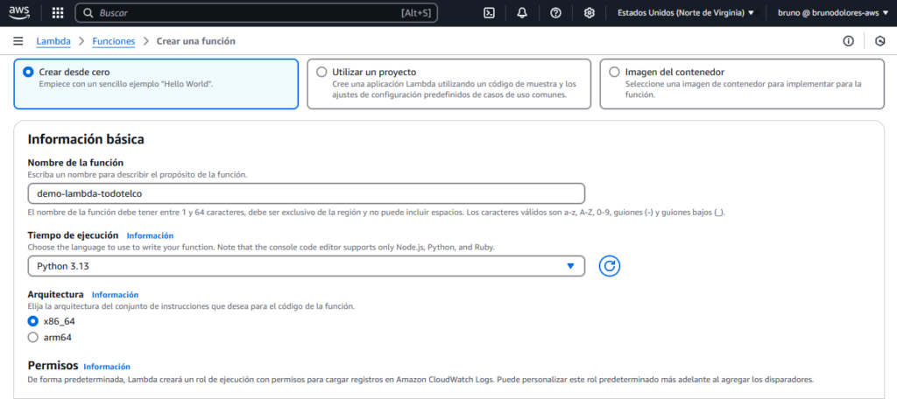
Task: Open the CloudShell terminal icon
Action: click(x=489, y=13)
